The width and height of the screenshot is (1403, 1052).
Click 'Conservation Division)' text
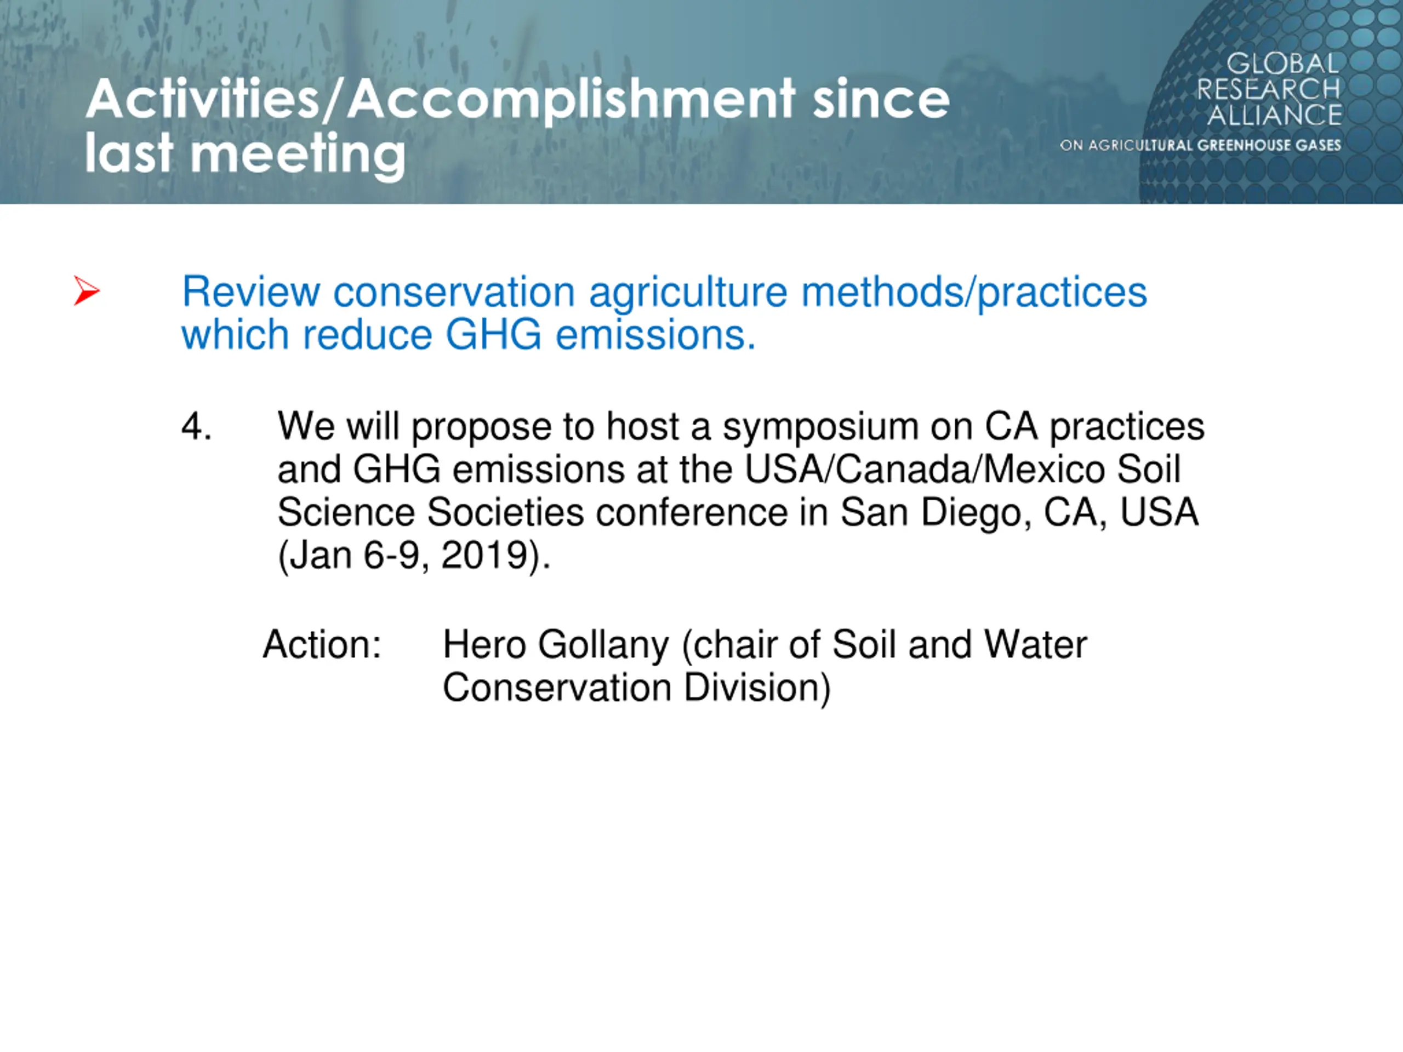point(636,688)
